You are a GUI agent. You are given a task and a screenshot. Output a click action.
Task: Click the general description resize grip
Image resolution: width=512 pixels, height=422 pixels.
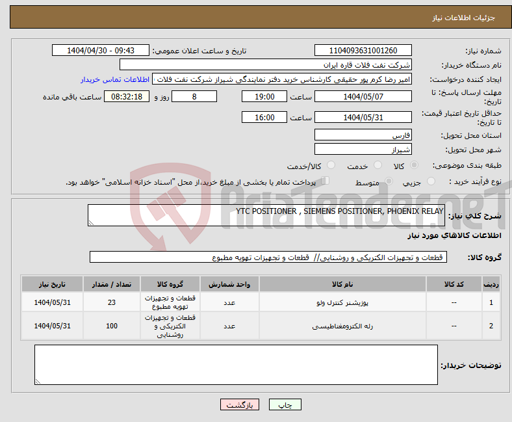(x=91, y=223)
